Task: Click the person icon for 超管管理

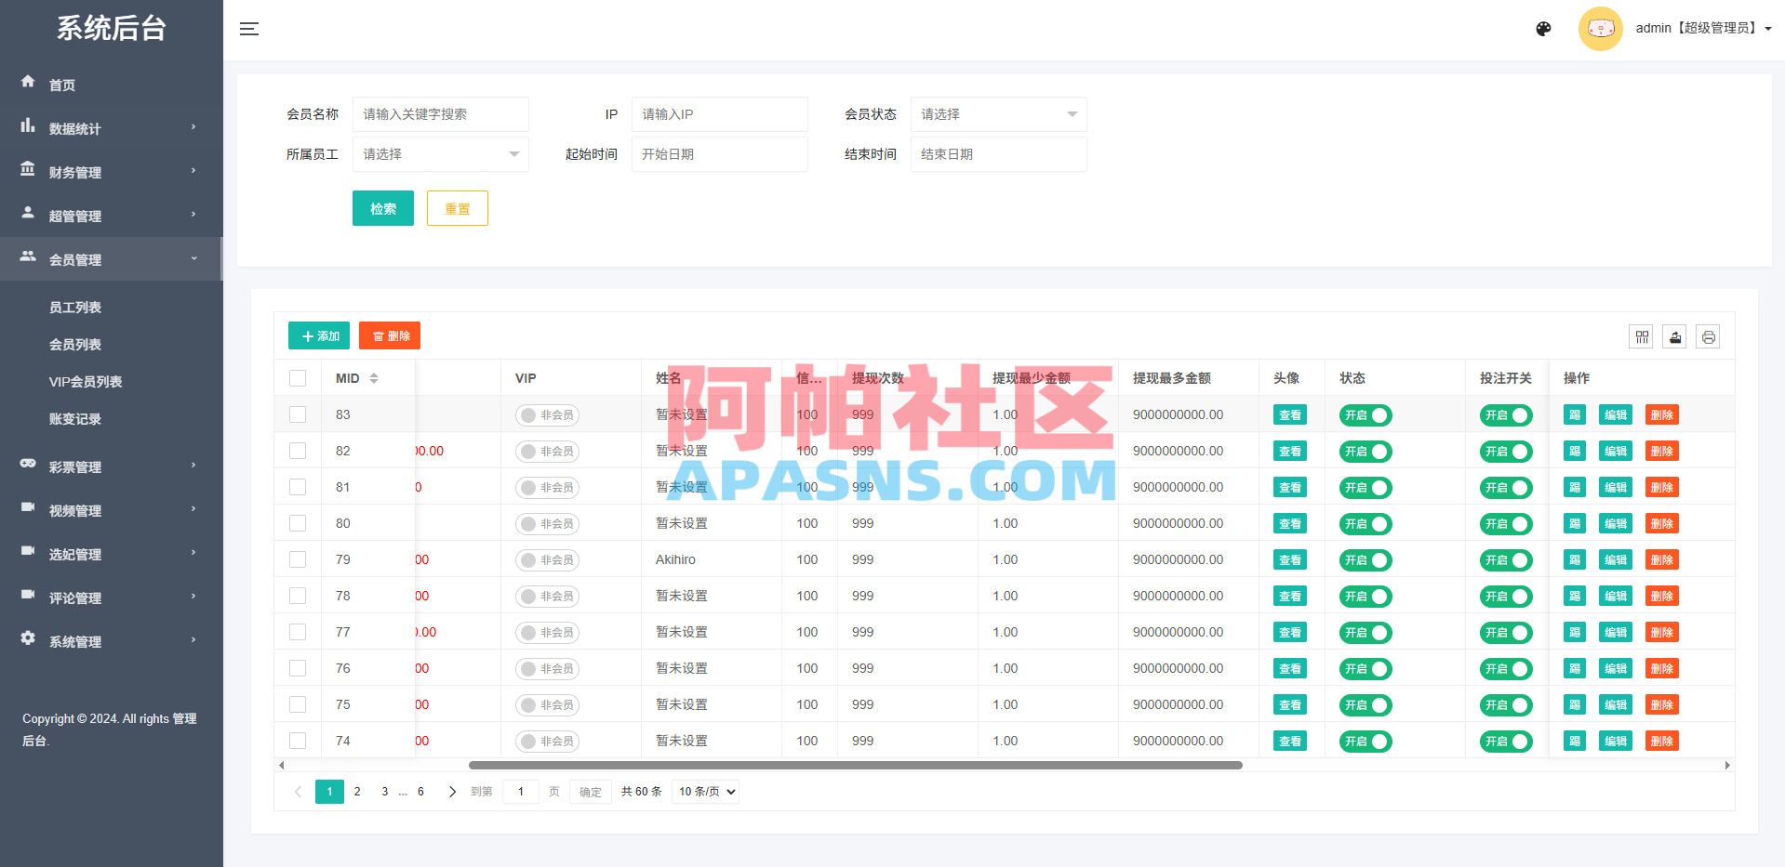Action: [28, 213]
